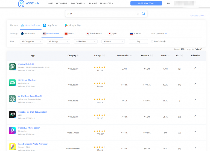Enable the Pre-Order filter option

152,41
